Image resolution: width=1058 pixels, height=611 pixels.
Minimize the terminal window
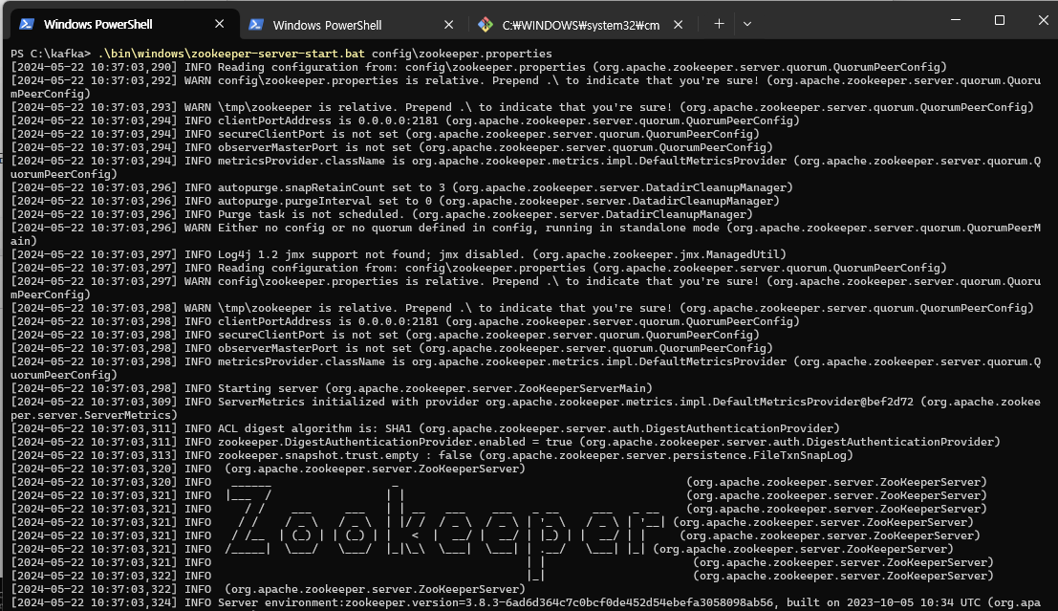[x=956, y=20]
